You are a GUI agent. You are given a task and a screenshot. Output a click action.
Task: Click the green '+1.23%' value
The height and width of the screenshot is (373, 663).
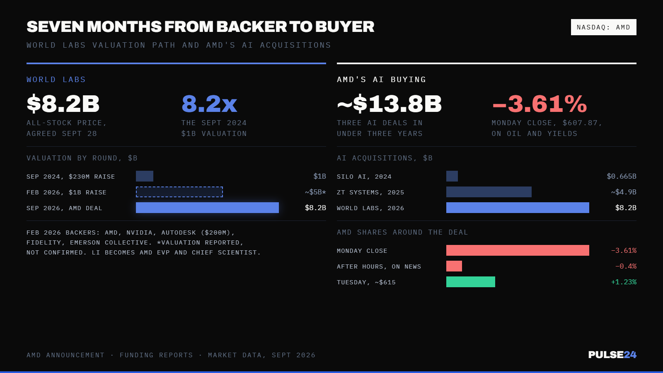click(624, 282)
